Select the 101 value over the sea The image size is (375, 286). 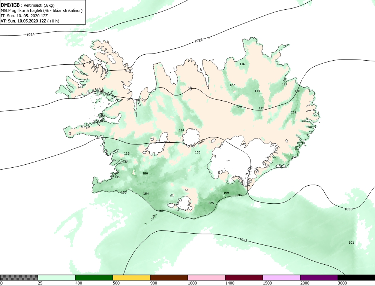pos(351,243)
